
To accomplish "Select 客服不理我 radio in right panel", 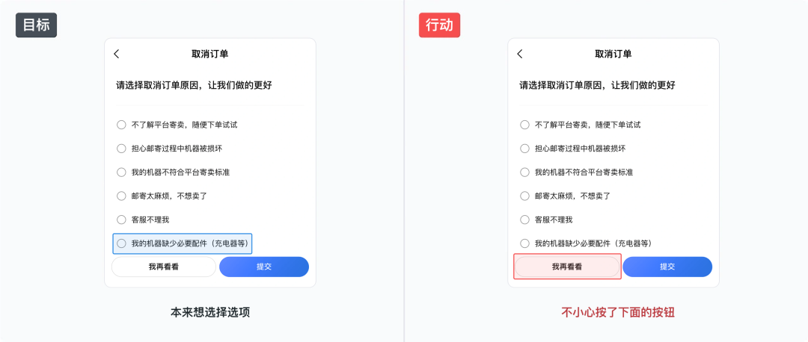I will pyautogui.click(x=525, y=220).
